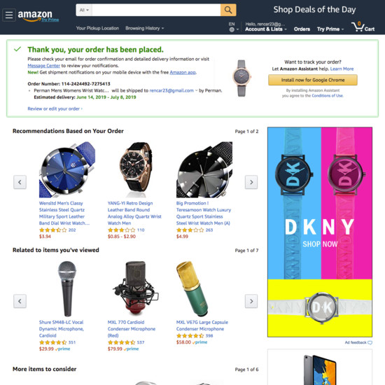This screenshot has height=385, width=385.
Task: Advance the related viewed items carousel
Action: (251, 301)
